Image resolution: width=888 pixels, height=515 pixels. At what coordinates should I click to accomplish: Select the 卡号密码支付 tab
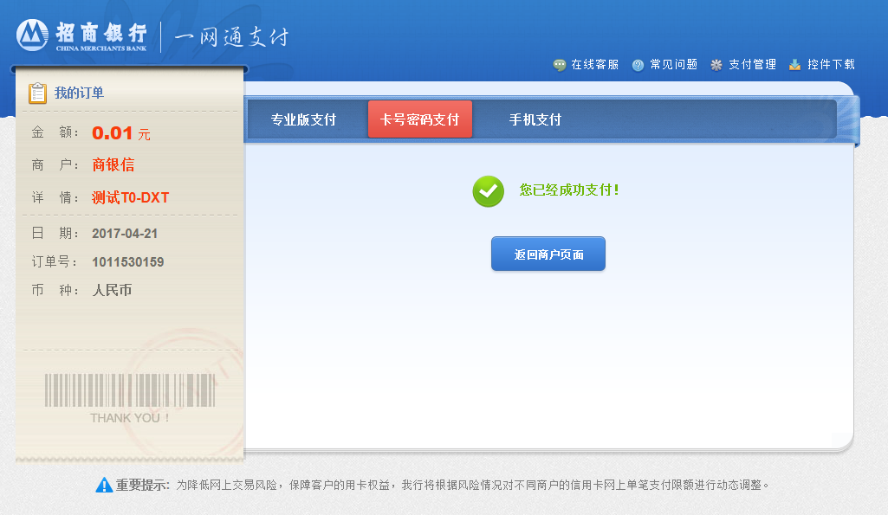(x=419, y=119)
